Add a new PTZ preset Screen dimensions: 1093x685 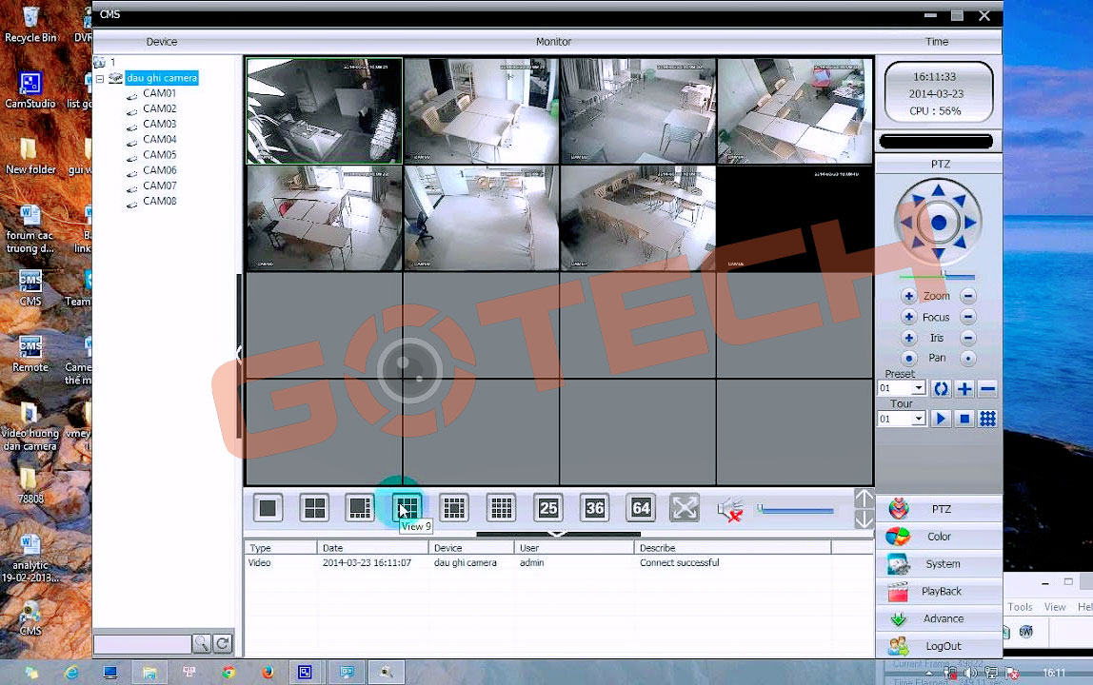(964, 388)
